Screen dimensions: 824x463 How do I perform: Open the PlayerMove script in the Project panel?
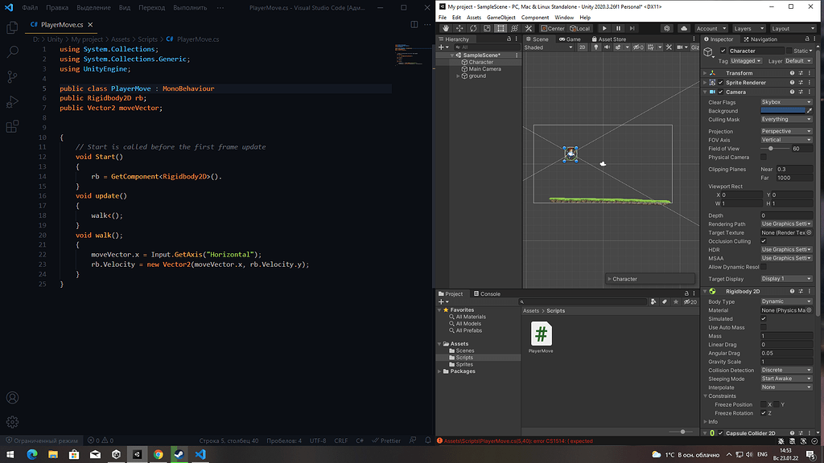(x=540, y=333)
